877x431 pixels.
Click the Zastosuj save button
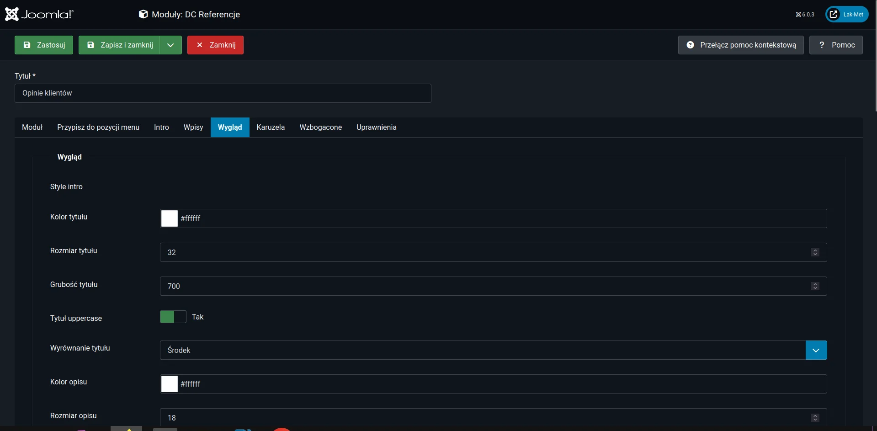(44, 45)
